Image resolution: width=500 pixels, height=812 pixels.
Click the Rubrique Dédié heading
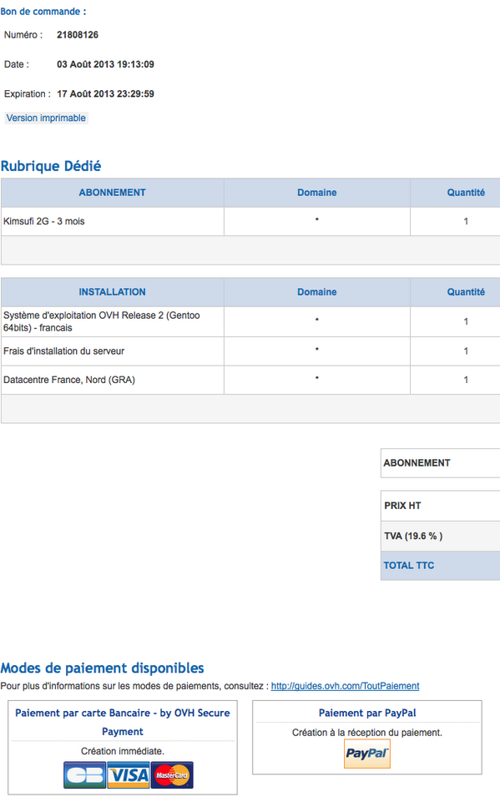coord(51,166)
